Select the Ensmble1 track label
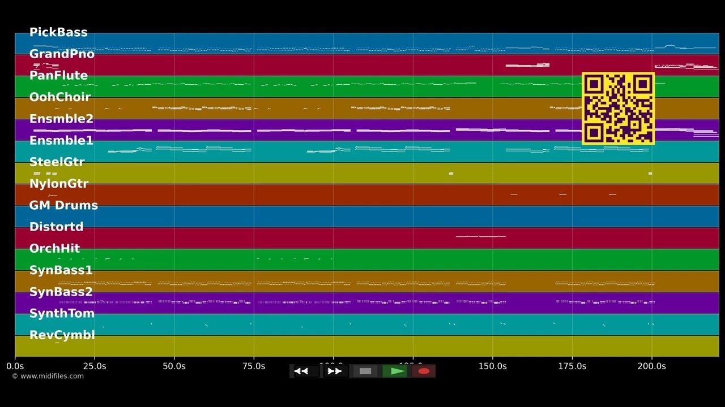Viewport: 725px width, 407px height. tap(61, 140)
